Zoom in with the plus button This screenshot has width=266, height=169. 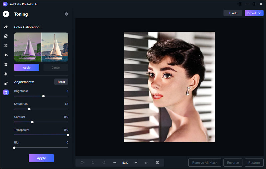pyautogui.click(x=136, y=163)
